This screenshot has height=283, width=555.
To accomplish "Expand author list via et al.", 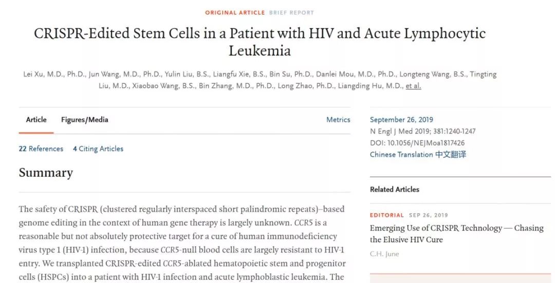I will click(413, 86).
